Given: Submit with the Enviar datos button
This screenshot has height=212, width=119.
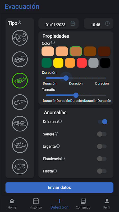Looking at the screenshot, I should (x=59, y=187).
